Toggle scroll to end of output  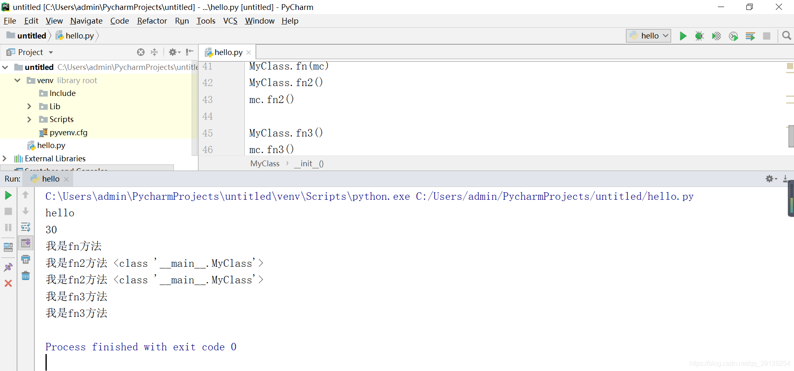[x=26, y=243]
